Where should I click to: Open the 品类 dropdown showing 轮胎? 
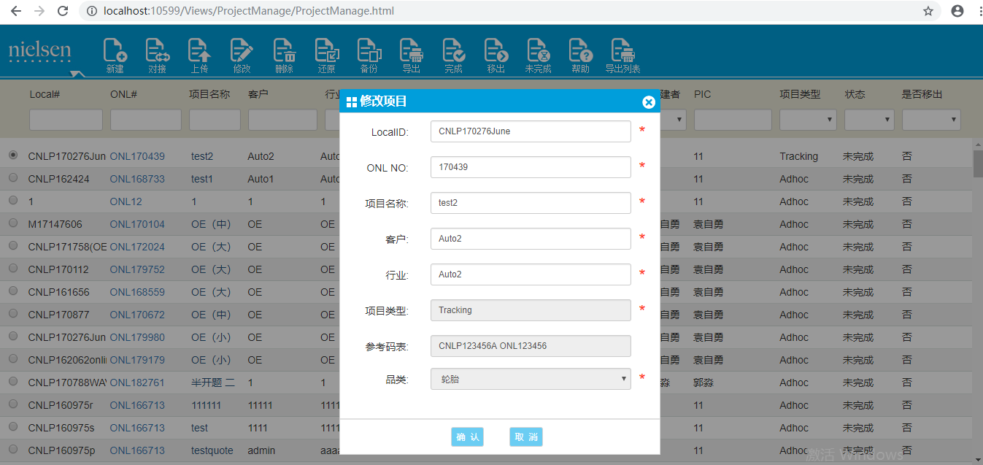coord(531,379)
